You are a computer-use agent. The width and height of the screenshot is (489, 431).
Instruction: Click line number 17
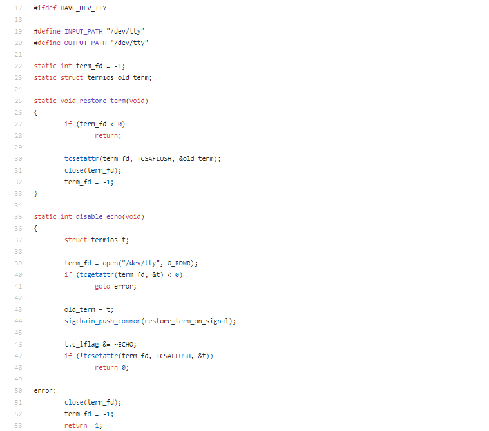[x=19, y=8]
